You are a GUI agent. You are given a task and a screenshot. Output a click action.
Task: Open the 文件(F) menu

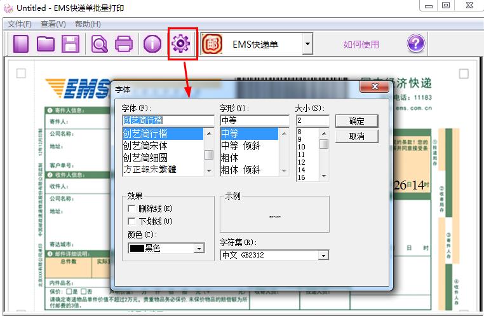point(20,24)
